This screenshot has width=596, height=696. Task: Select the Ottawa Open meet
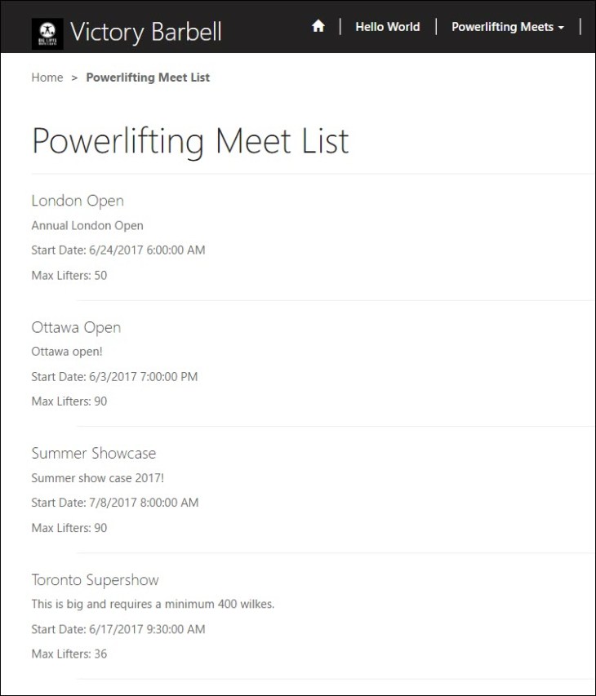tap(76, 327)
